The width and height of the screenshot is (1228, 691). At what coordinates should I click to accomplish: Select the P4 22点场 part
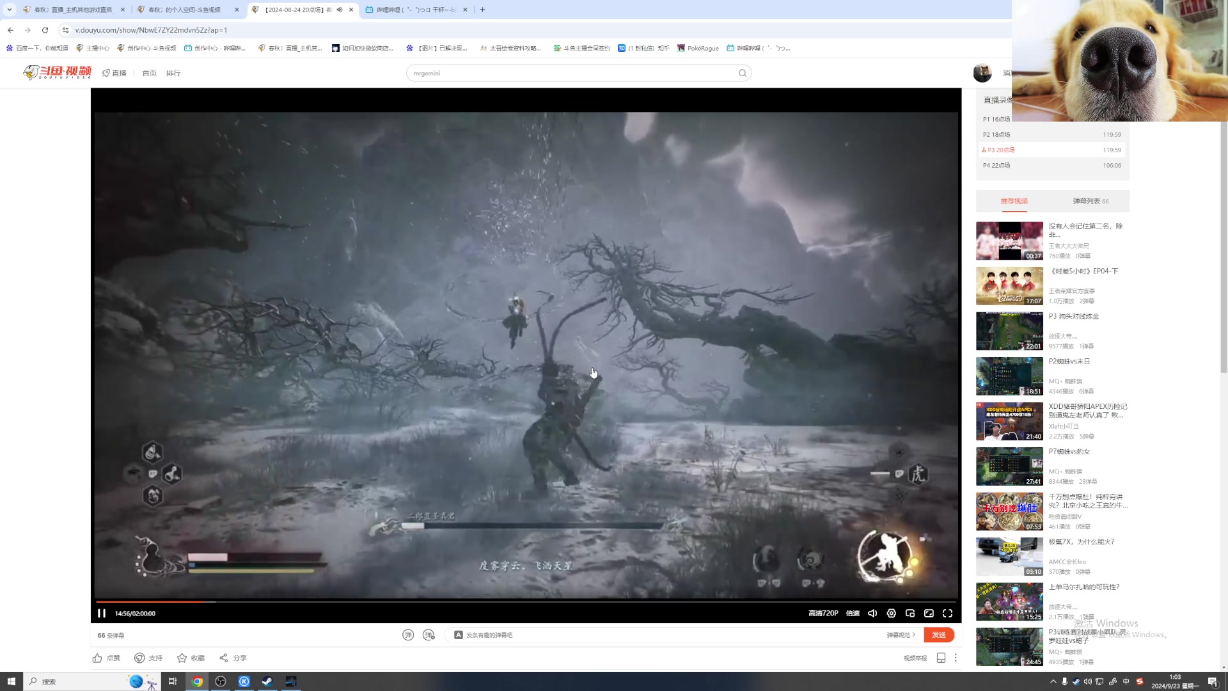tap(1052, 165)
